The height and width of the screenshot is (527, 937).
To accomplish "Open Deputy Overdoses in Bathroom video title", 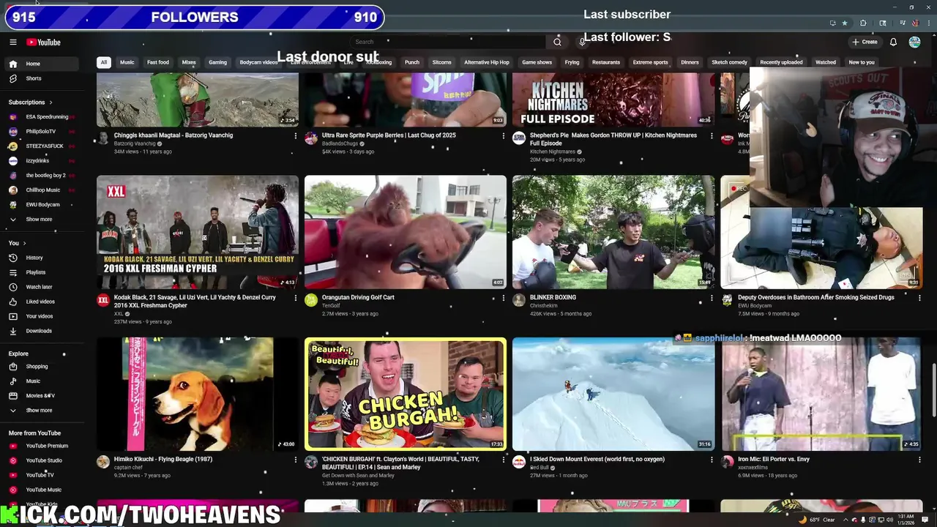I will [815, 297].
